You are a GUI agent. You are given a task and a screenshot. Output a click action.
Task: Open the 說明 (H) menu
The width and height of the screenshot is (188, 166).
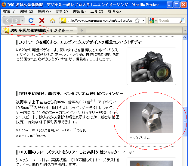tap(114, 11)
